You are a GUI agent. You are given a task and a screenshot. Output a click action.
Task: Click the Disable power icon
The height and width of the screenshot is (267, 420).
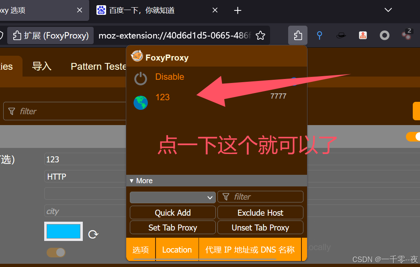pyautogui.click(x=141, y=79)
